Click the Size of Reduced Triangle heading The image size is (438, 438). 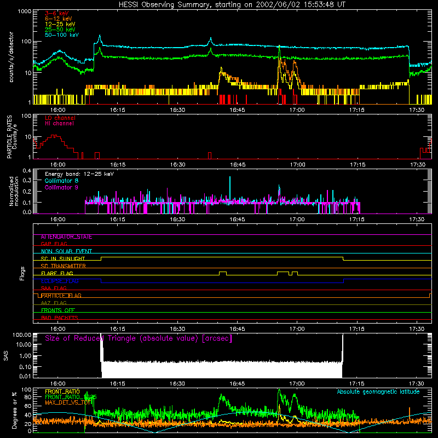pyautogui.click(x=139, y=338)
